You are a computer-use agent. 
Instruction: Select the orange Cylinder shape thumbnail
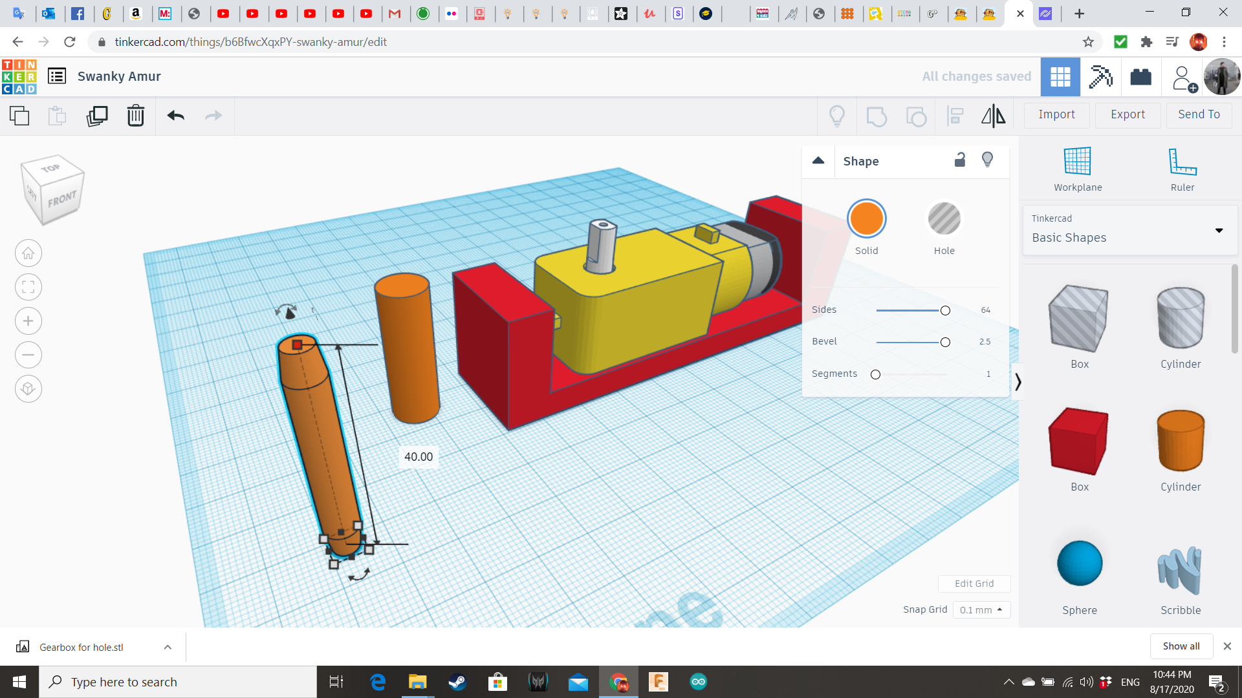coord(1181,441)
